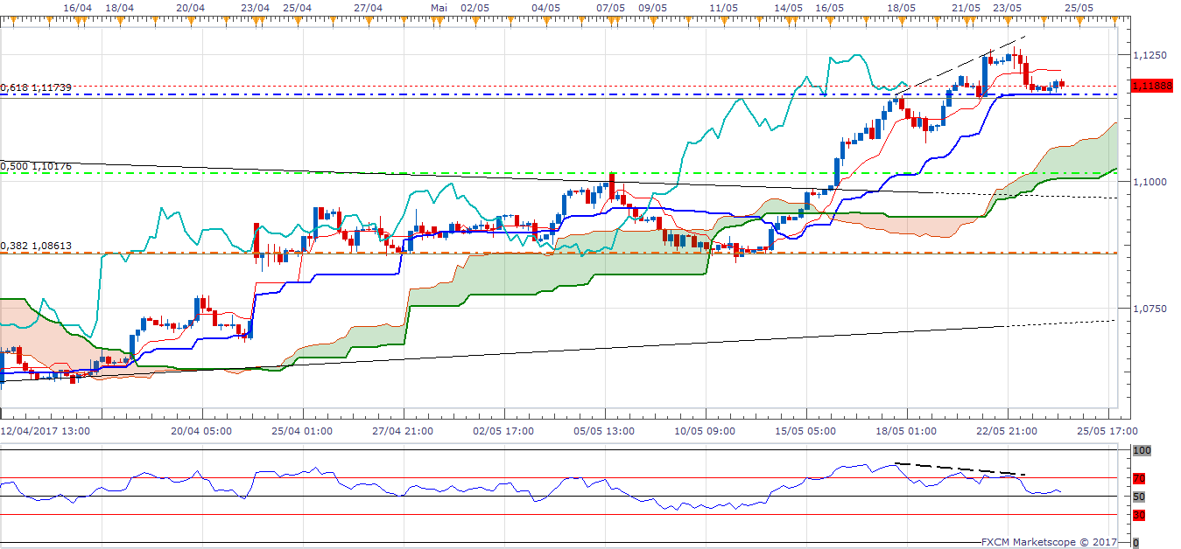Click the 11/05 date label
The width and height of the screenshot is (1181, 549).
click(723, 7)
